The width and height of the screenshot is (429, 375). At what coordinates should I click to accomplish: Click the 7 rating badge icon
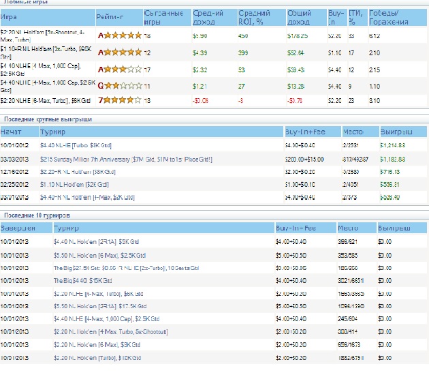(x=101, y=102)
